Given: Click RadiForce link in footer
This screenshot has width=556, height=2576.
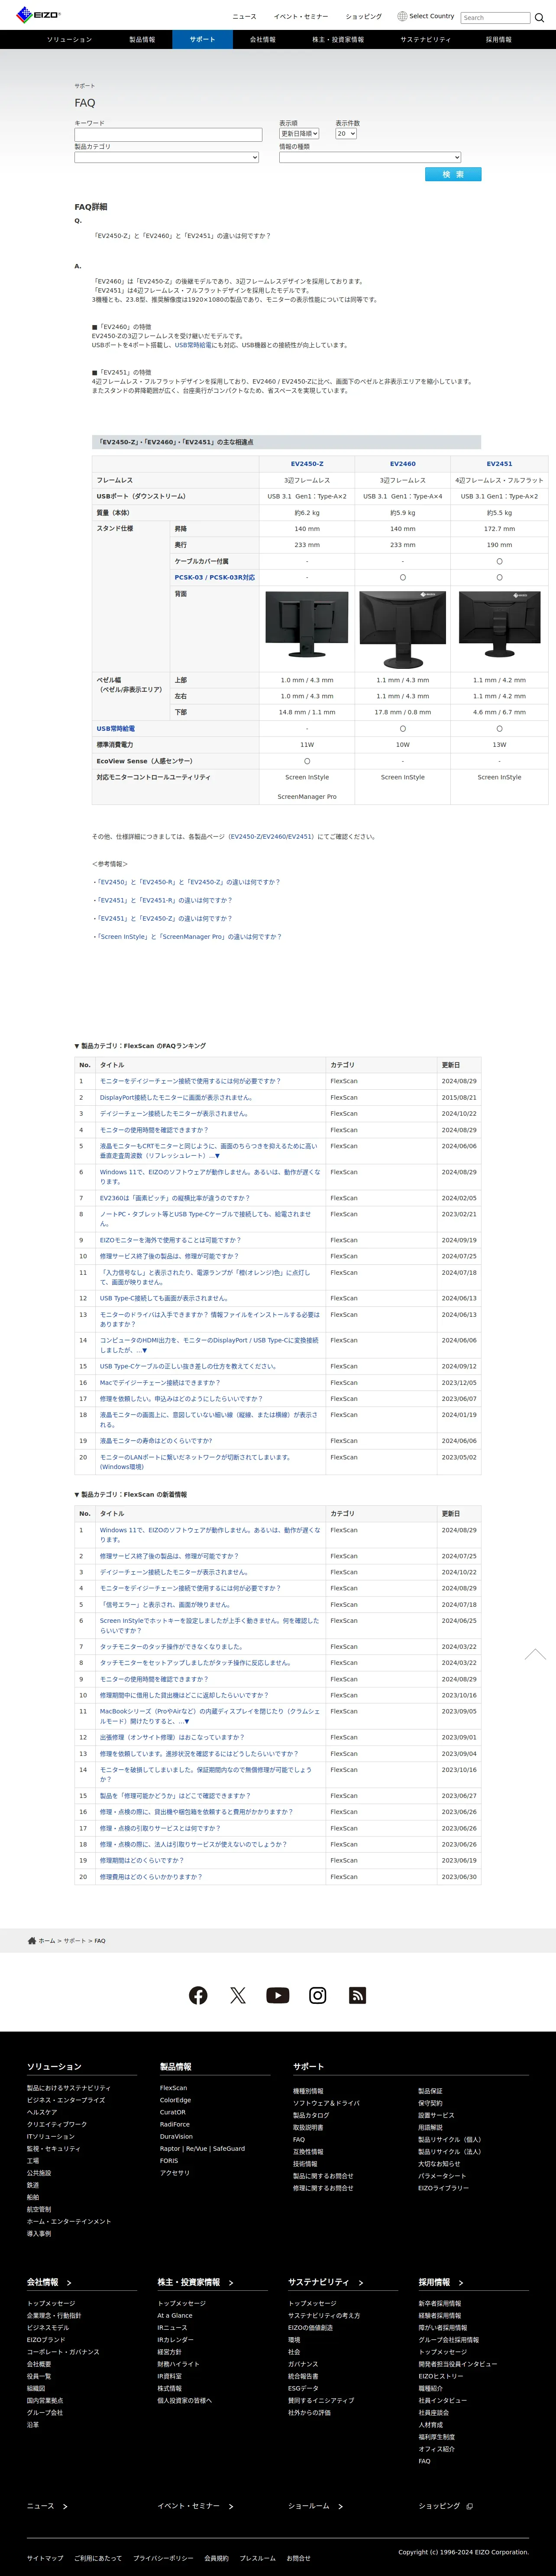Looking at the screenshot, I should tap(174, 2124).
